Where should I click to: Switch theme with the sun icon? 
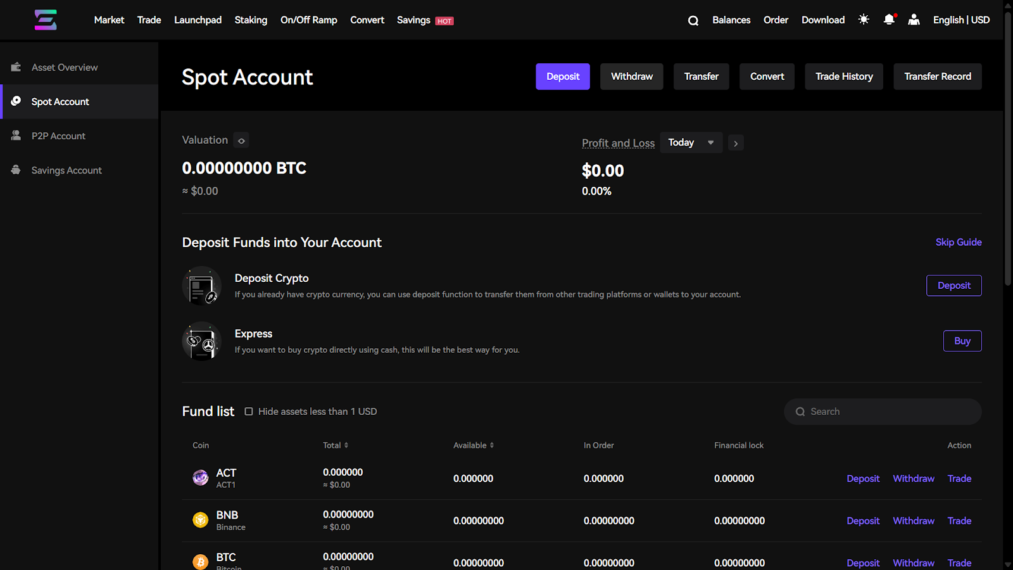pos(864,20)
